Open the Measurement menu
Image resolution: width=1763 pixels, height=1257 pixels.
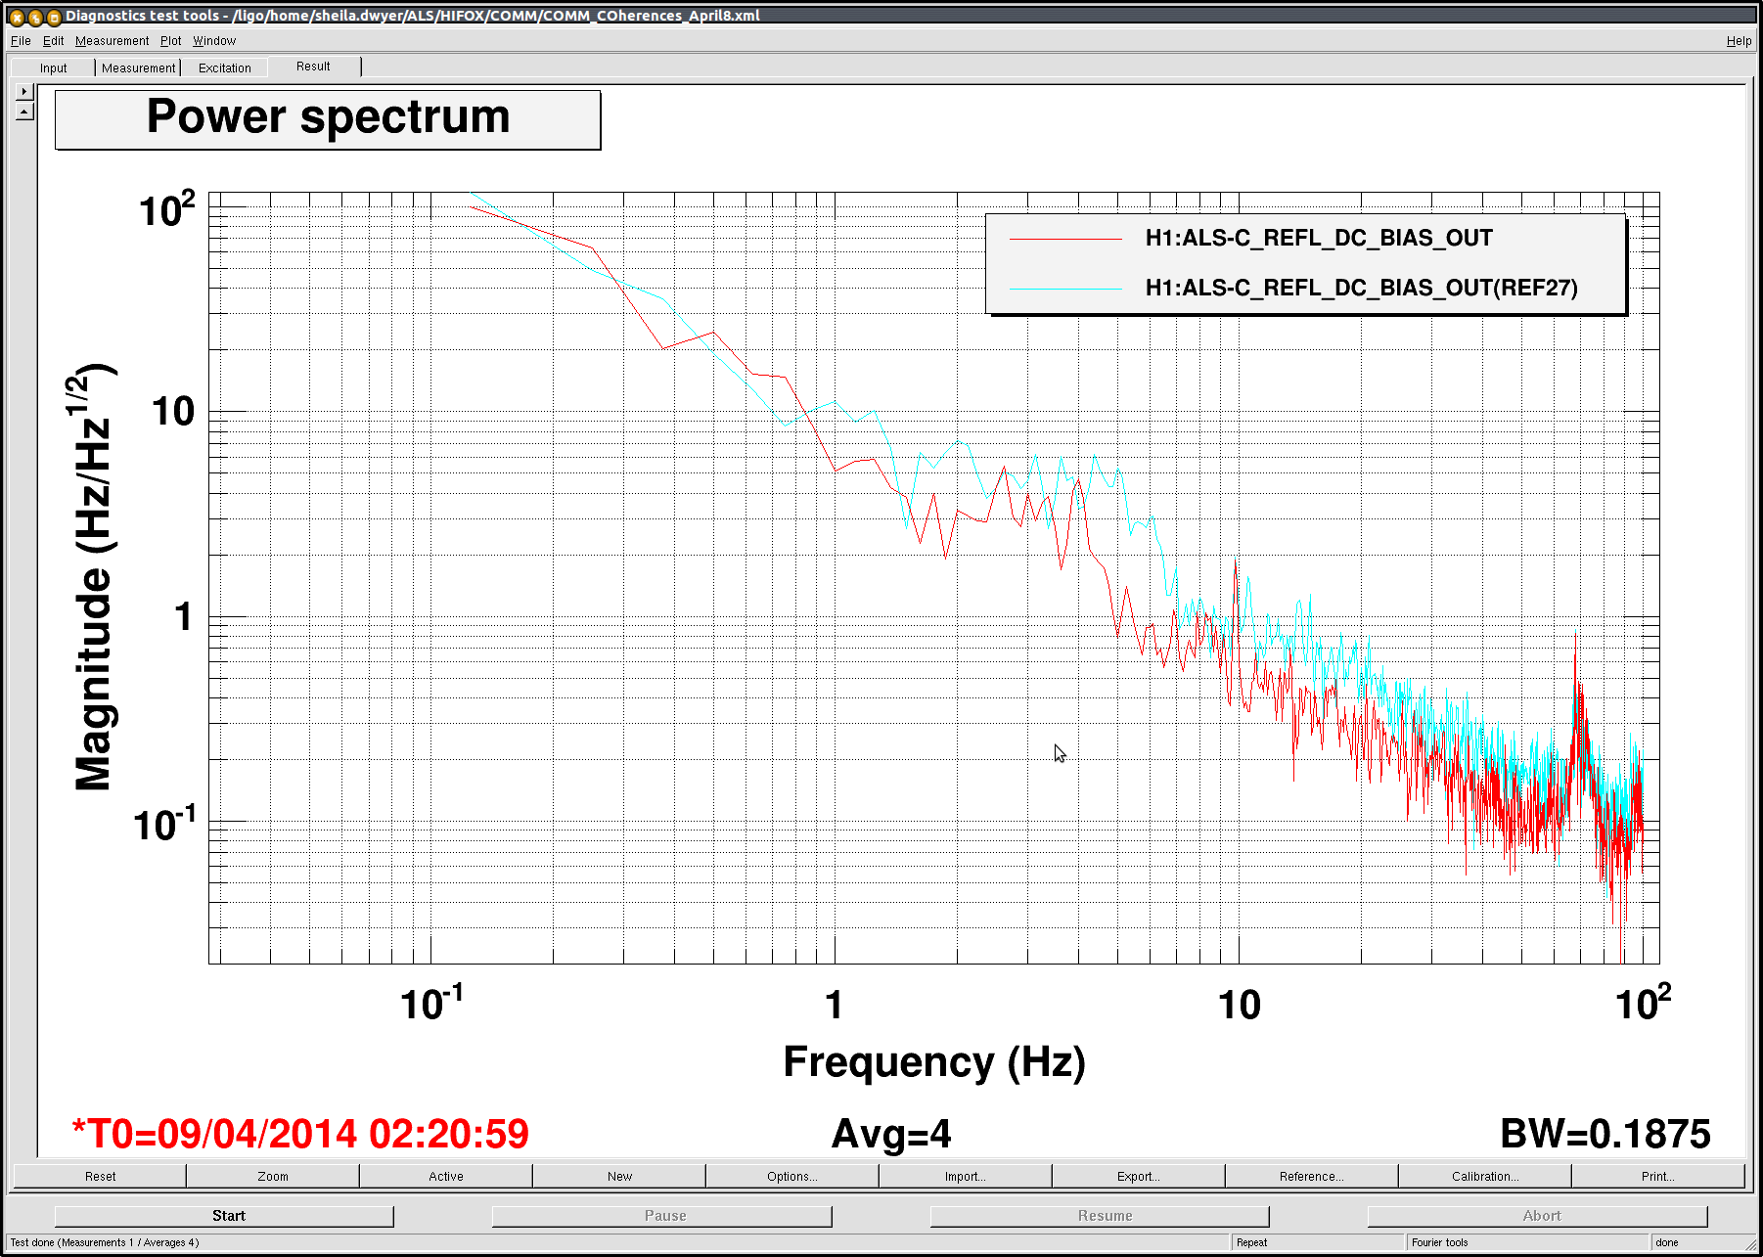click(112, 41)
